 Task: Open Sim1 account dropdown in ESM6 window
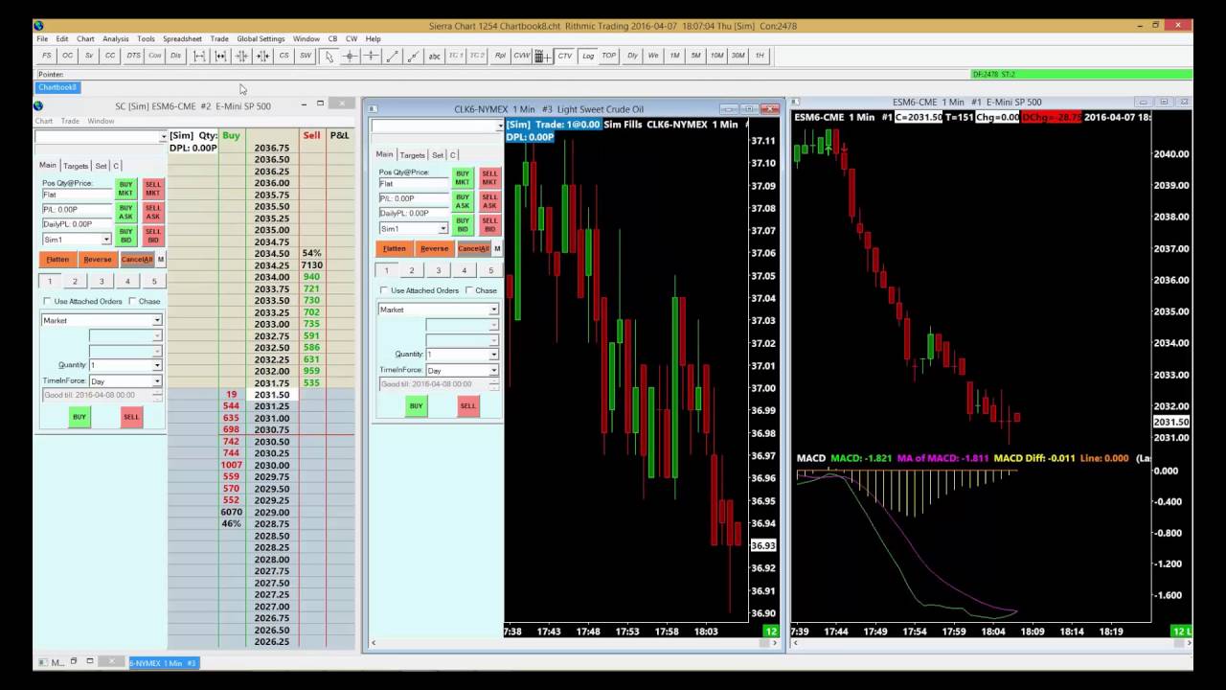click(77, 240)
